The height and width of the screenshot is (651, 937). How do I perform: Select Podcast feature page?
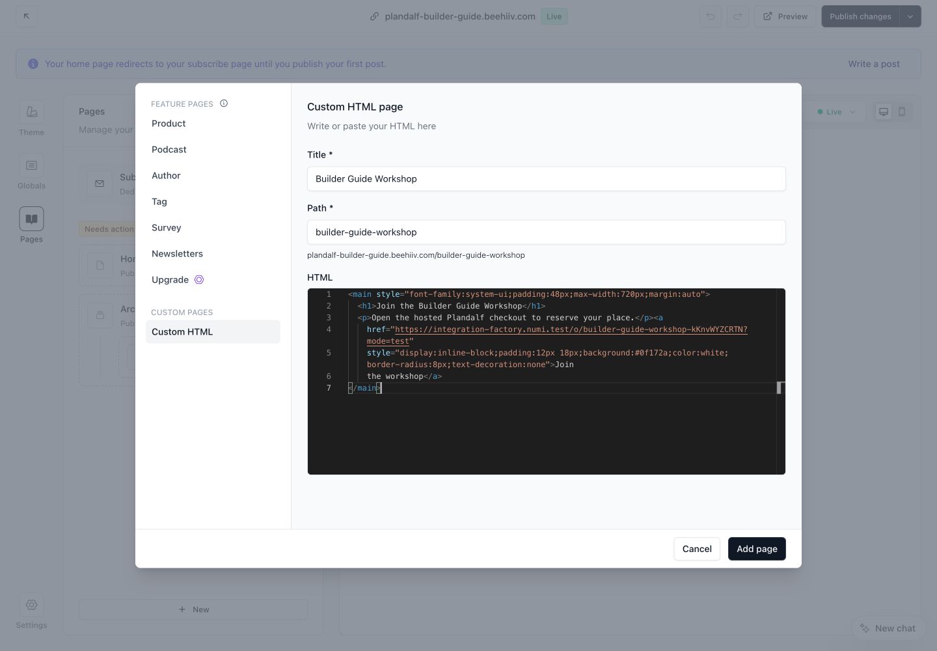pyautogui.click(x=213, y=150)
